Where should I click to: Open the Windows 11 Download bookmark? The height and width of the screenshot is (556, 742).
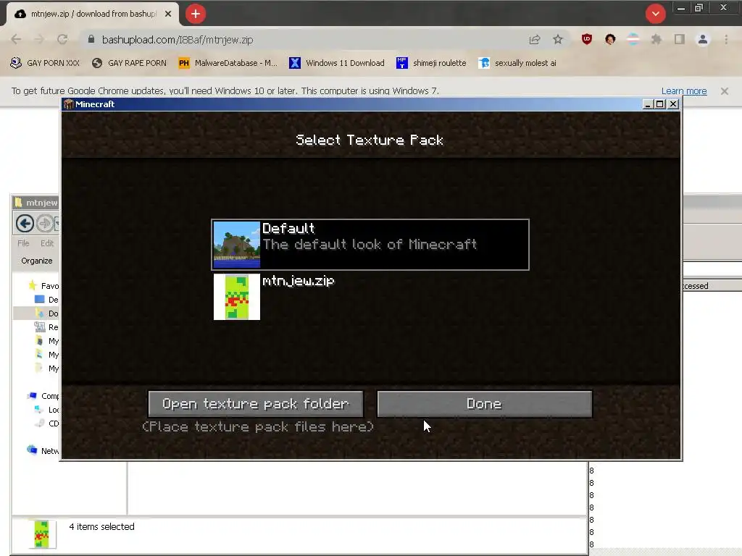point(337,63)
